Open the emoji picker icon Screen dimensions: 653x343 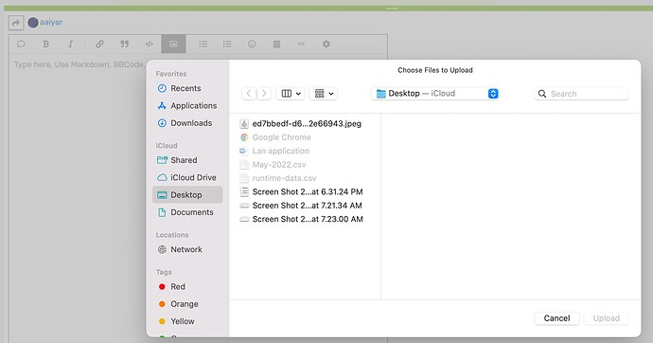click(252, 44)
